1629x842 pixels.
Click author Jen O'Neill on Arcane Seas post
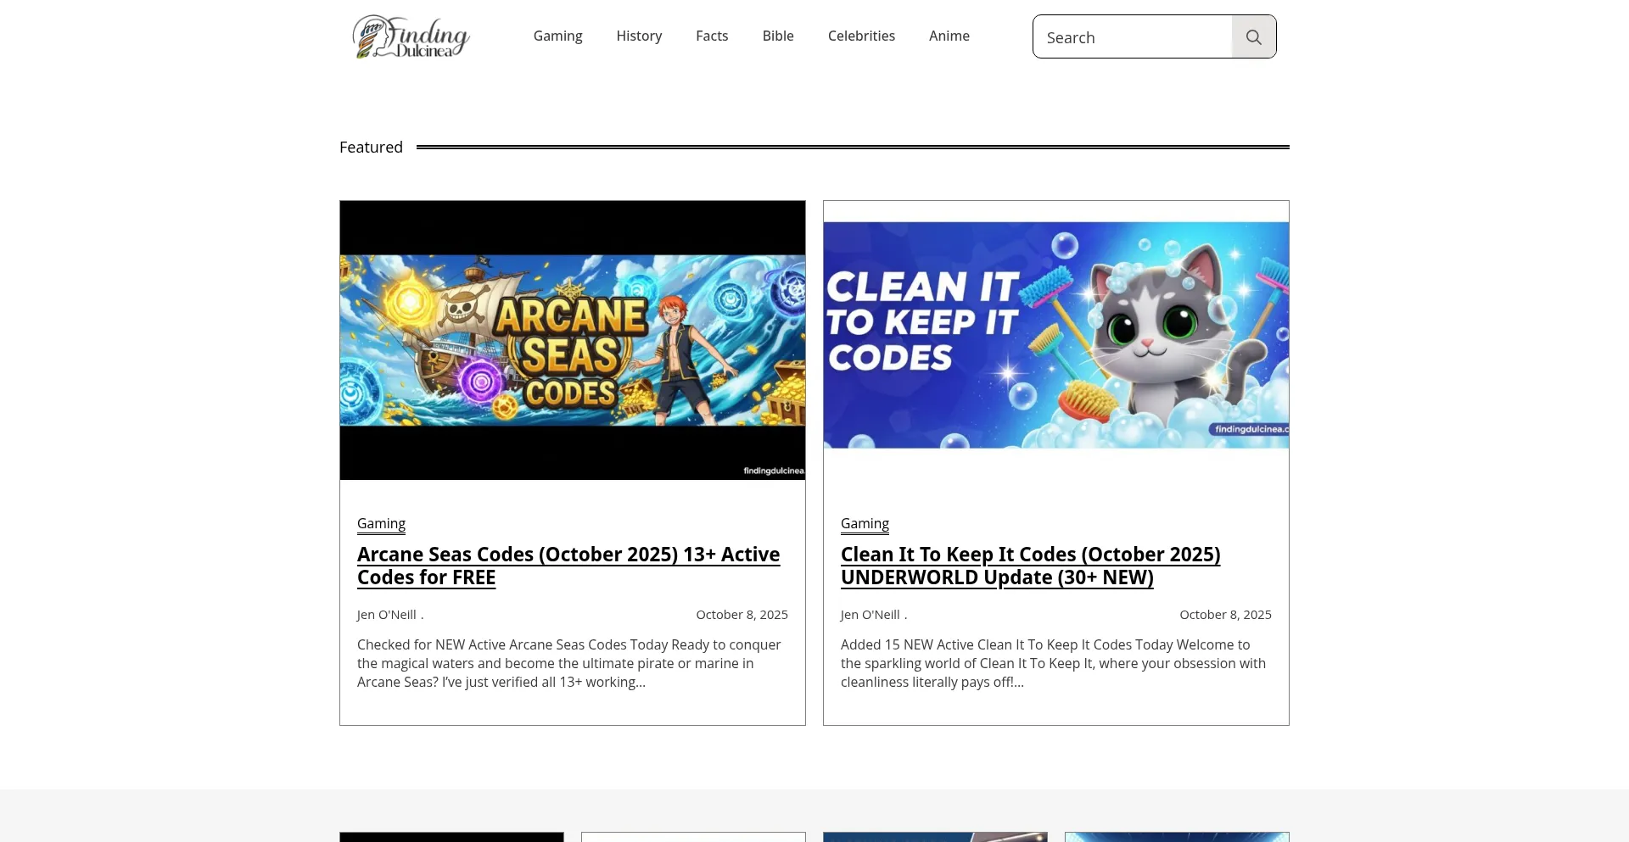(387, 615)
